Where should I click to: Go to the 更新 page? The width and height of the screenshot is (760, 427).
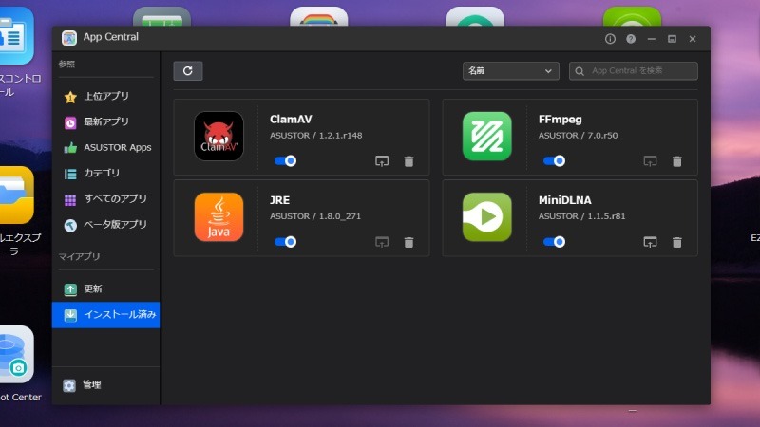click(x=92, y=289)
